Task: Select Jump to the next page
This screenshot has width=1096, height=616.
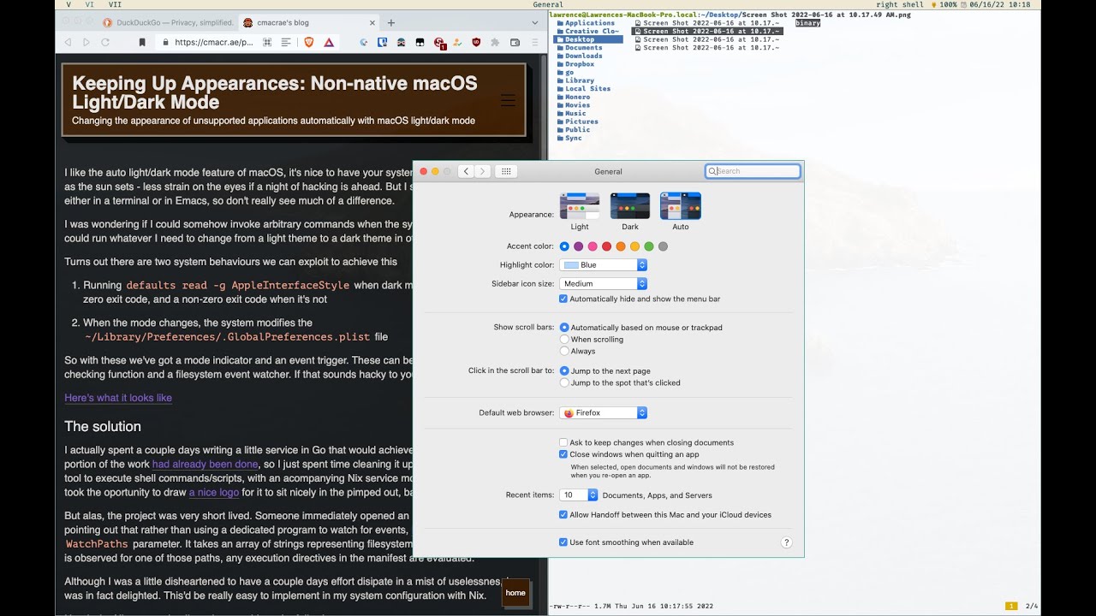Action: [x=564, y=371]
